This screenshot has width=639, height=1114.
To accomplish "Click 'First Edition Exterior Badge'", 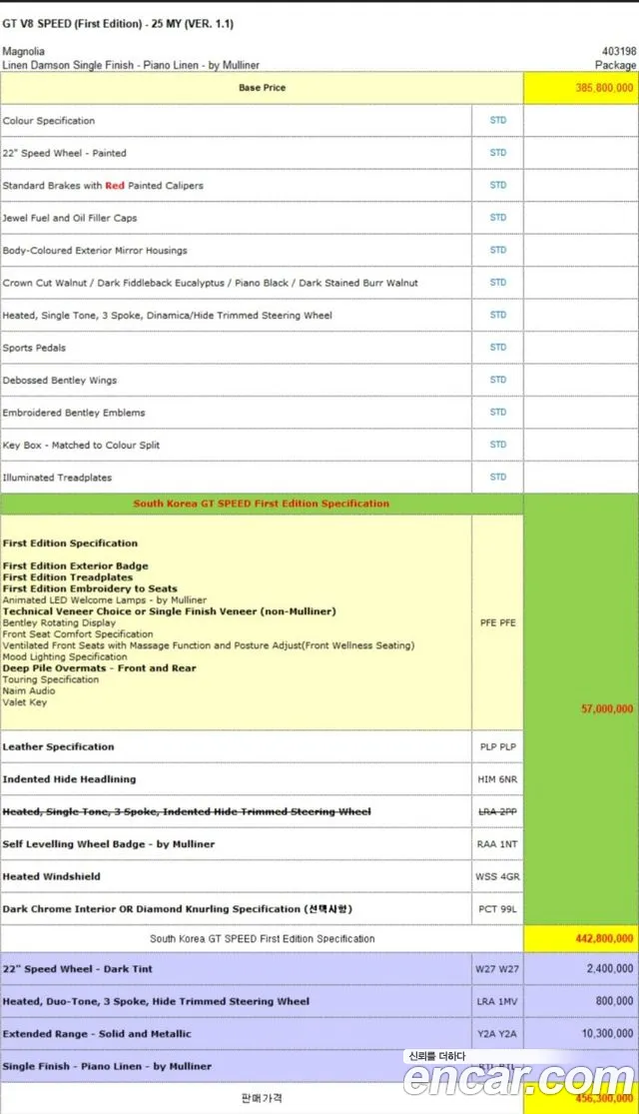I will [75, 566].
